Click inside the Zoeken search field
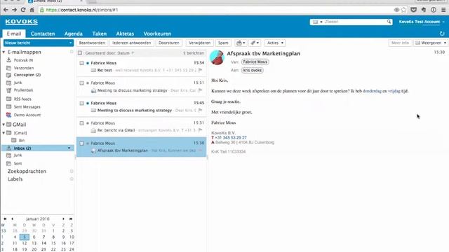The height and width of the screenshot is (252, 449). [355, 22]
